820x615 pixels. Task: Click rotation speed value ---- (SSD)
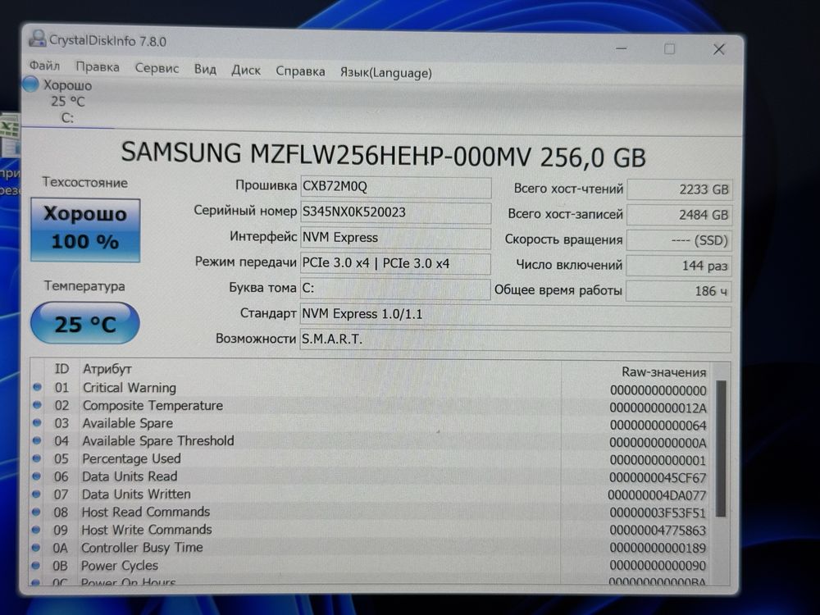click(679, 240)
